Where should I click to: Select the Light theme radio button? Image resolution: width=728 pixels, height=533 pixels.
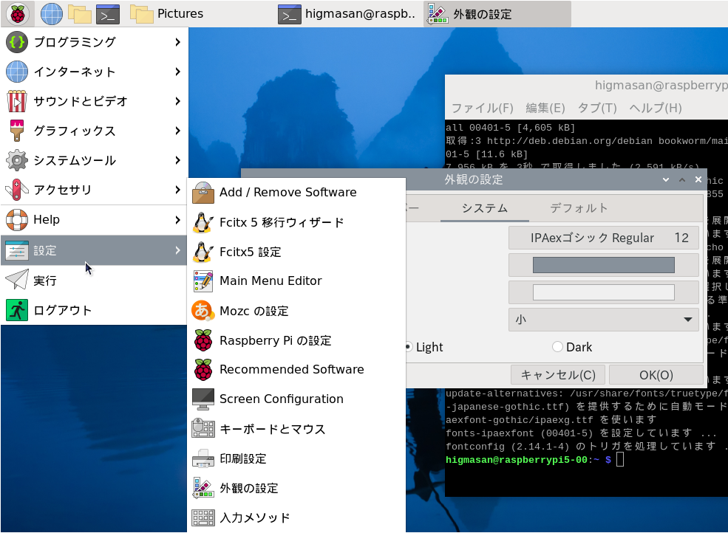[408, 347]
